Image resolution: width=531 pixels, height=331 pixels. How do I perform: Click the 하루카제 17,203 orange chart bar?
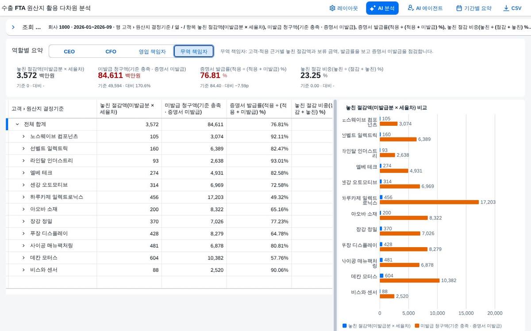tap(429, 202)
